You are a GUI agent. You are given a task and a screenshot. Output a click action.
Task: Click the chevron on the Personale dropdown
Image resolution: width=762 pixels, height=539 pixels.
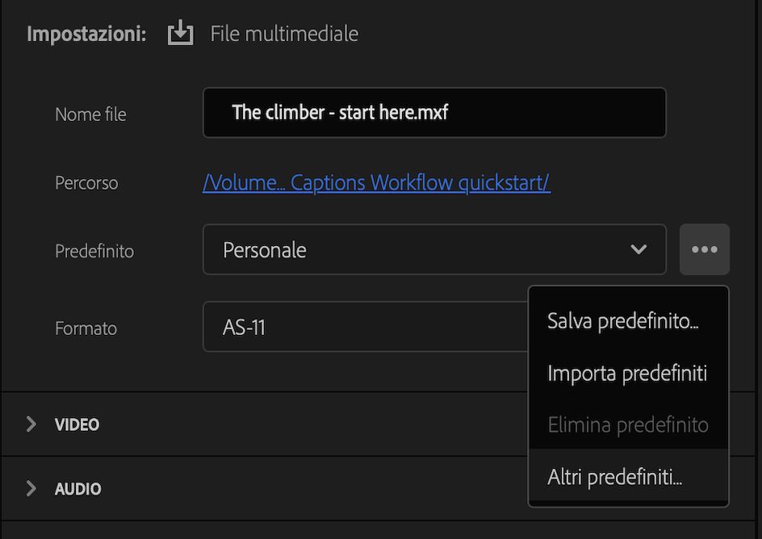click(638, 249)
